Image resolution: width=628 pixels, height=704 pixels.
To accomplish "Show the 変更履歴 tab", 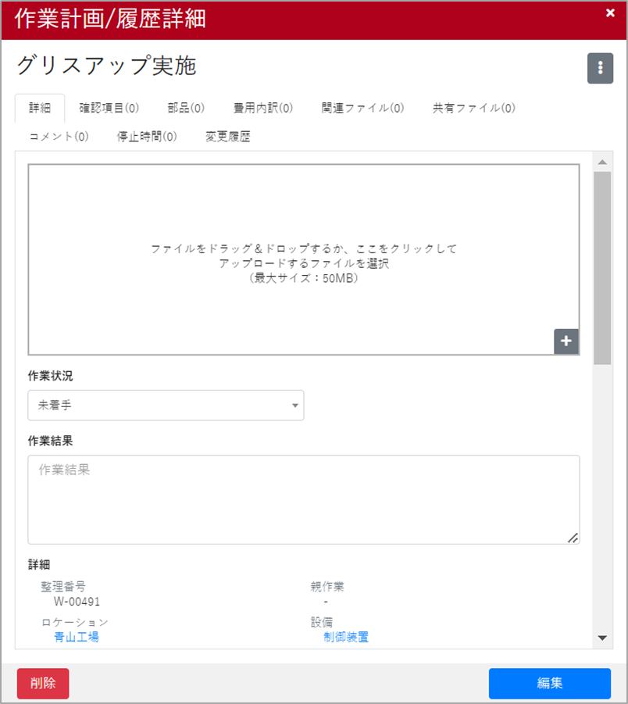I will (228, 137).
